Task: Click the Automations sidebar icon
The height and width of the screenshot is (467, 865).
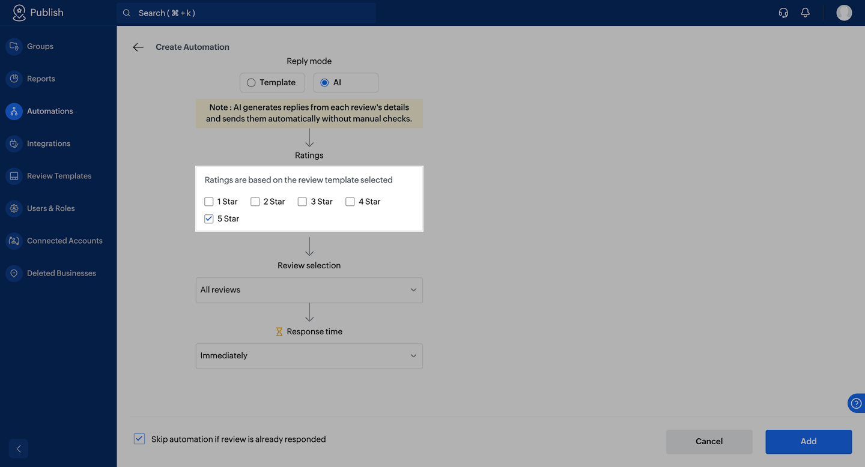Action: [x=14, y=111]
